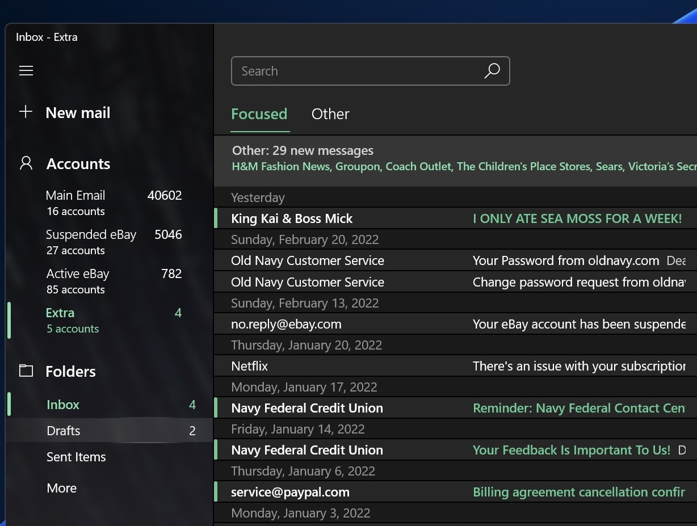Select the Extra account group

point(110,320)
